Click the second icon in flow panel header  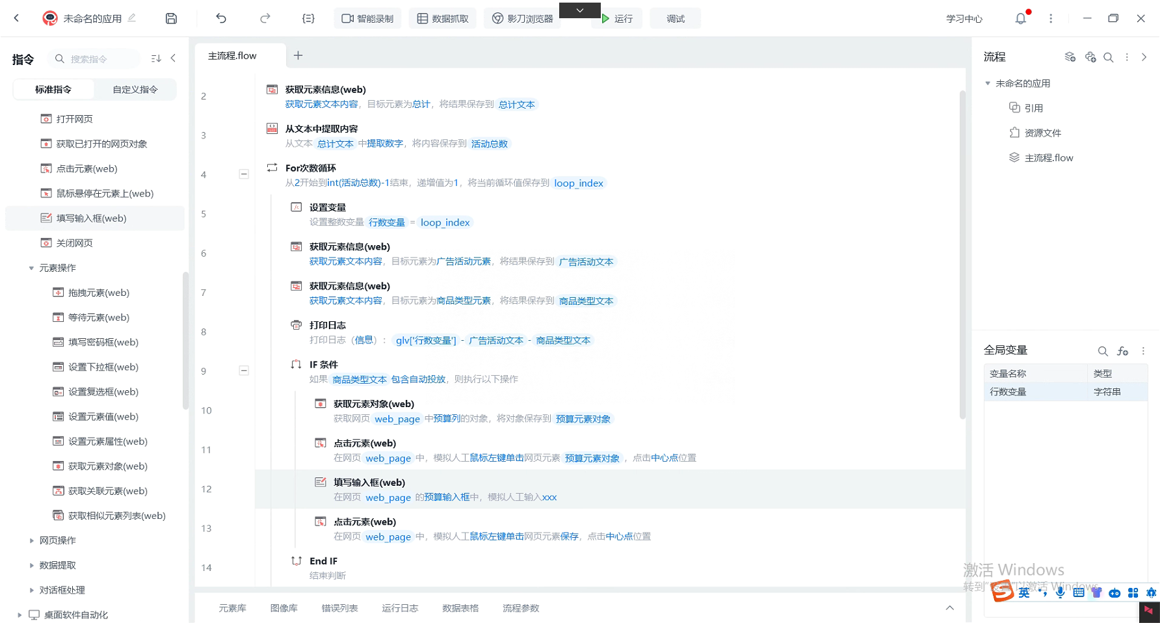click(1090, 57)
